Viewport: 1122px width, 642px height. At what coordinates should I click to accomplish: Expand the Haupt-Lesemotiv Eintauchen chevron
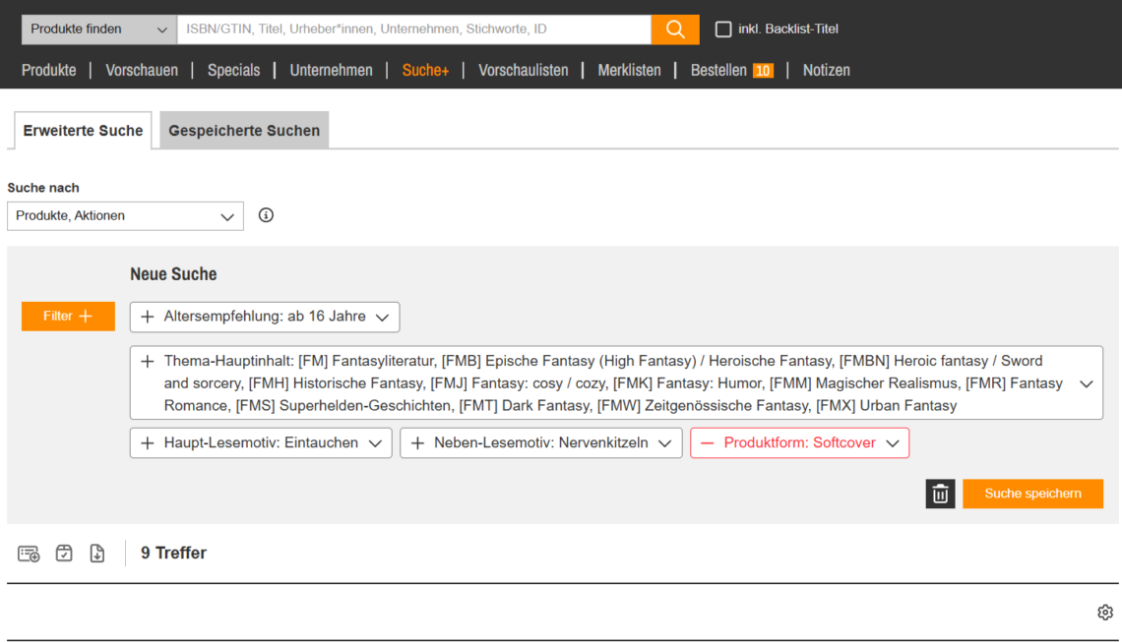[x=375, y=444]
